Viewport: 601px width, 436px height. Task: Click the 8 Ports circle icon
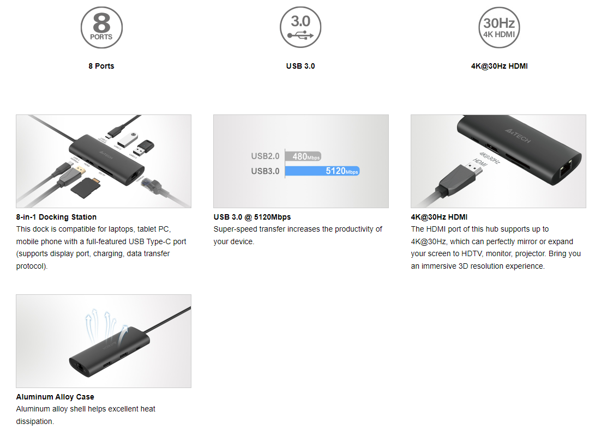pos(101,28)
